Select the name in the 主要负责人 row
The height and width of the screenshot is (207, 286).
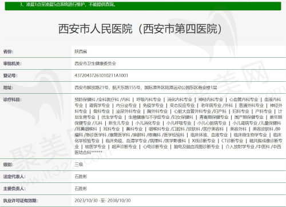81,189
